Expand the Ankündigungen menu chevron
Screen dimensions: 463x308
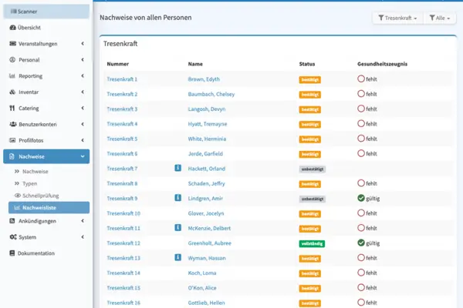coord(83,221)
